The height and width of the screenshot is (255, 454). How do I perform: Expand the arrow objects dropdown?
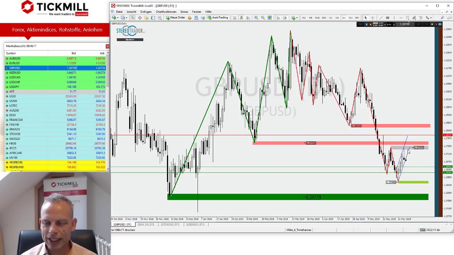pyautogui.click(x=431, y=18)
